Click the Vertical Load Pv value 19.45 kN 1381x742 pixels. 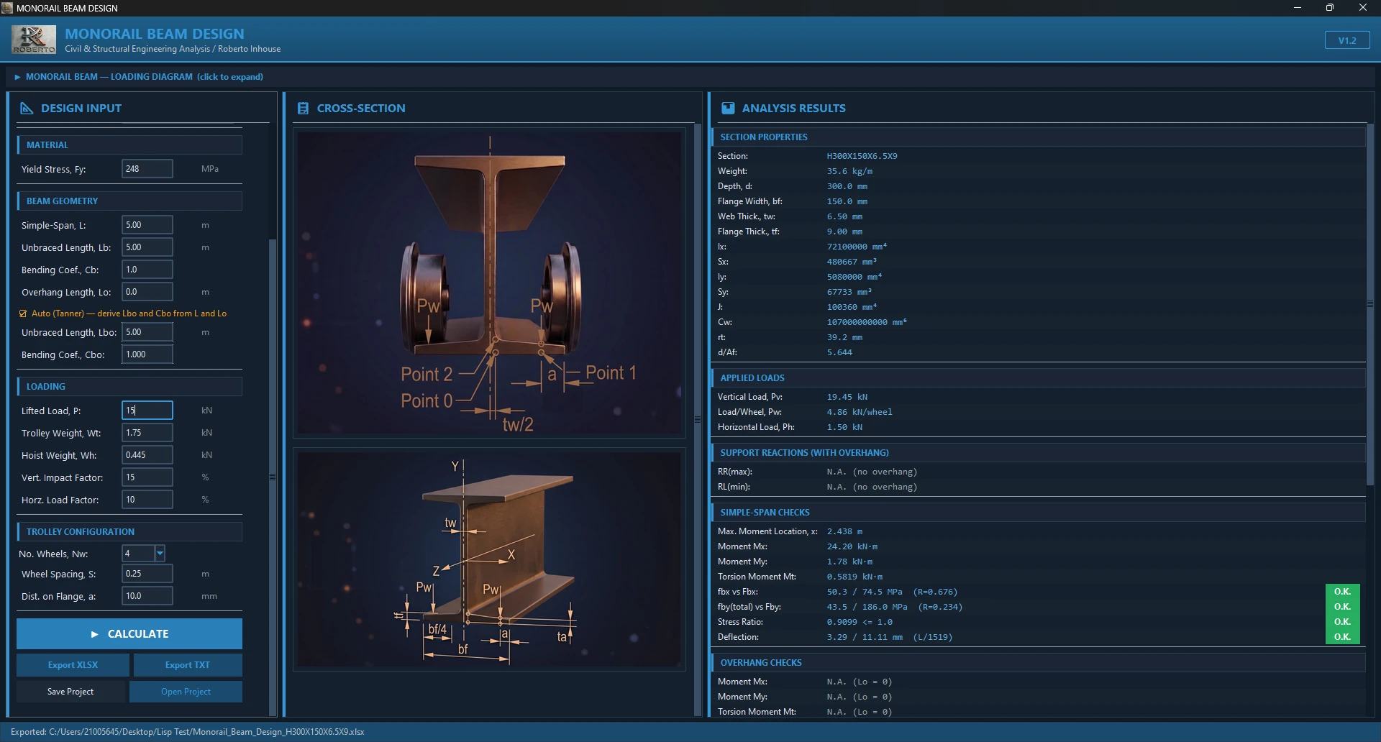point(847,397)
